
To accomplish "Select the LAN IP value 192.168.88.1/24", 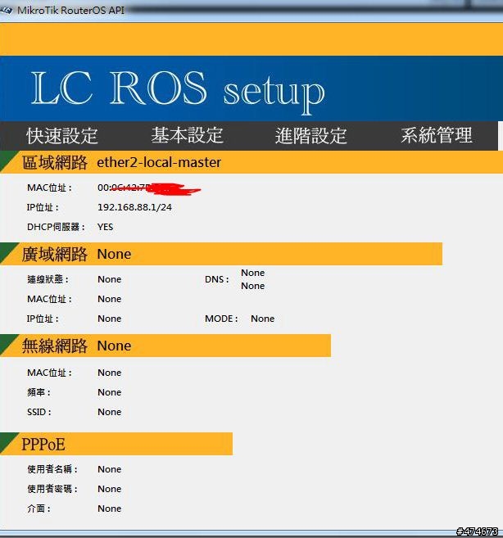I will [134, 207].
